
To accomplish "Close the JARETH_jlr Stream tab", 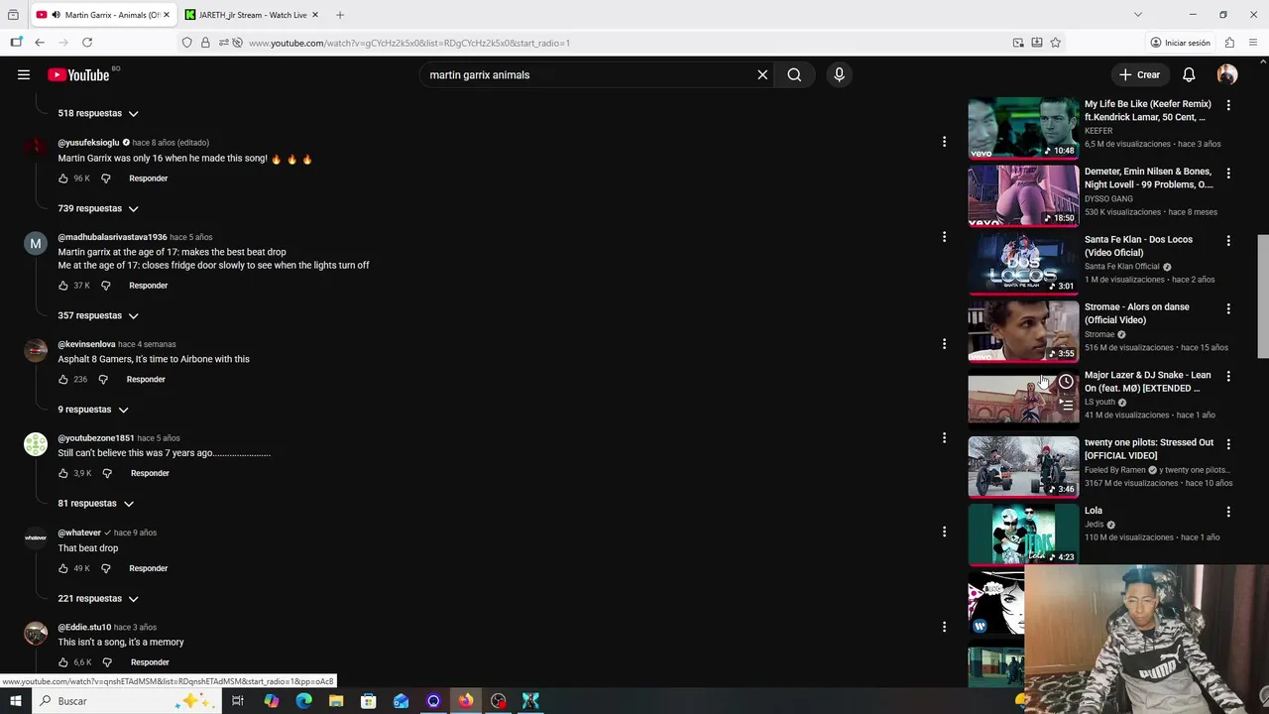I will (315, 15).
